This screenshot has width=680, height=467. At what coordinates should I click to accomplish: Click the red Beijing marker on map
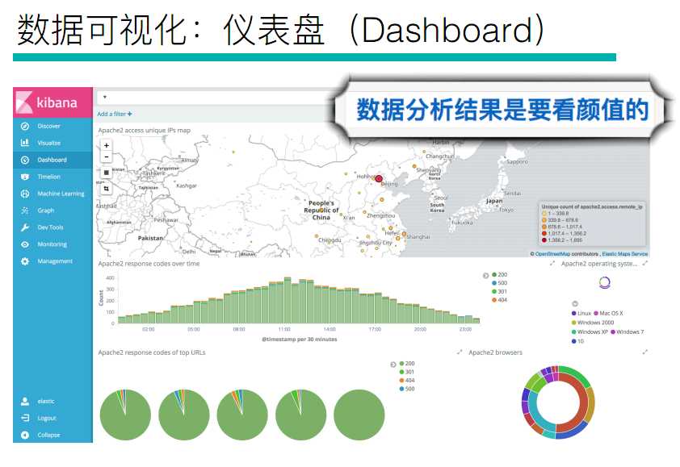(x=379, y=178)
